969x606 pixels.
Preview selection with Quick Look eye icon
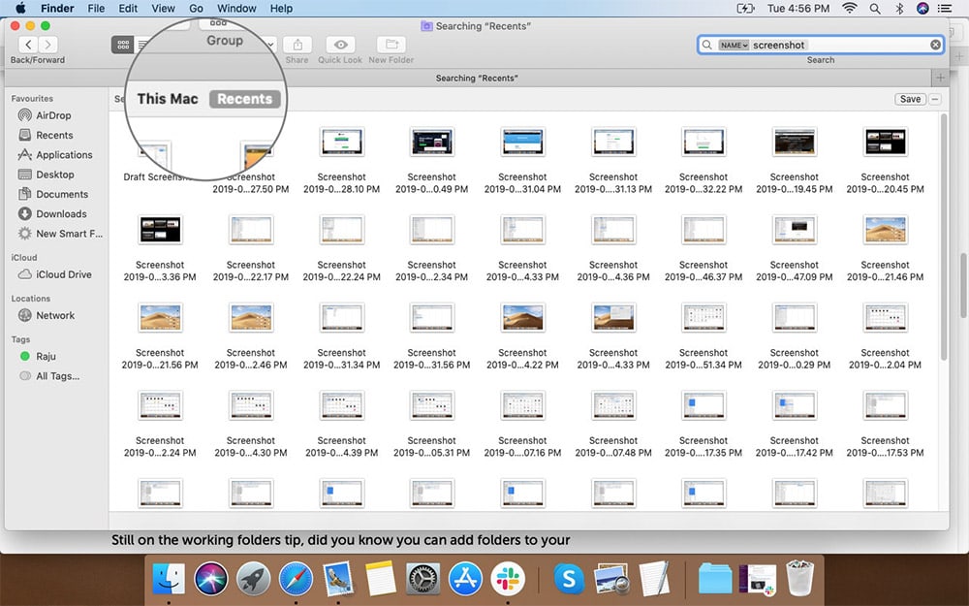point(339,45)
